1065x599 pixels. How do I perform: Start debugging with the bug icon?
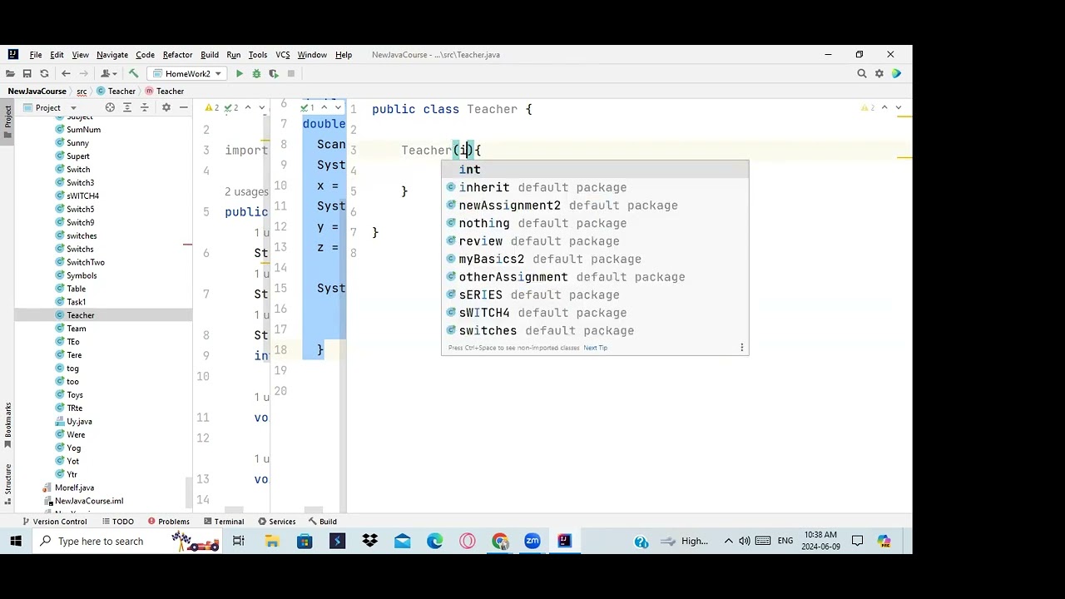tap(256, 74)
